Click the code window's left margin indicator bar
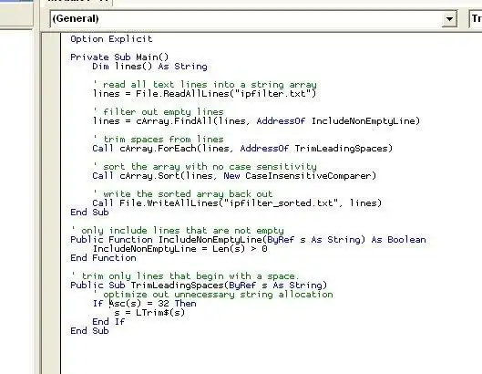 (x=51, y=203)
